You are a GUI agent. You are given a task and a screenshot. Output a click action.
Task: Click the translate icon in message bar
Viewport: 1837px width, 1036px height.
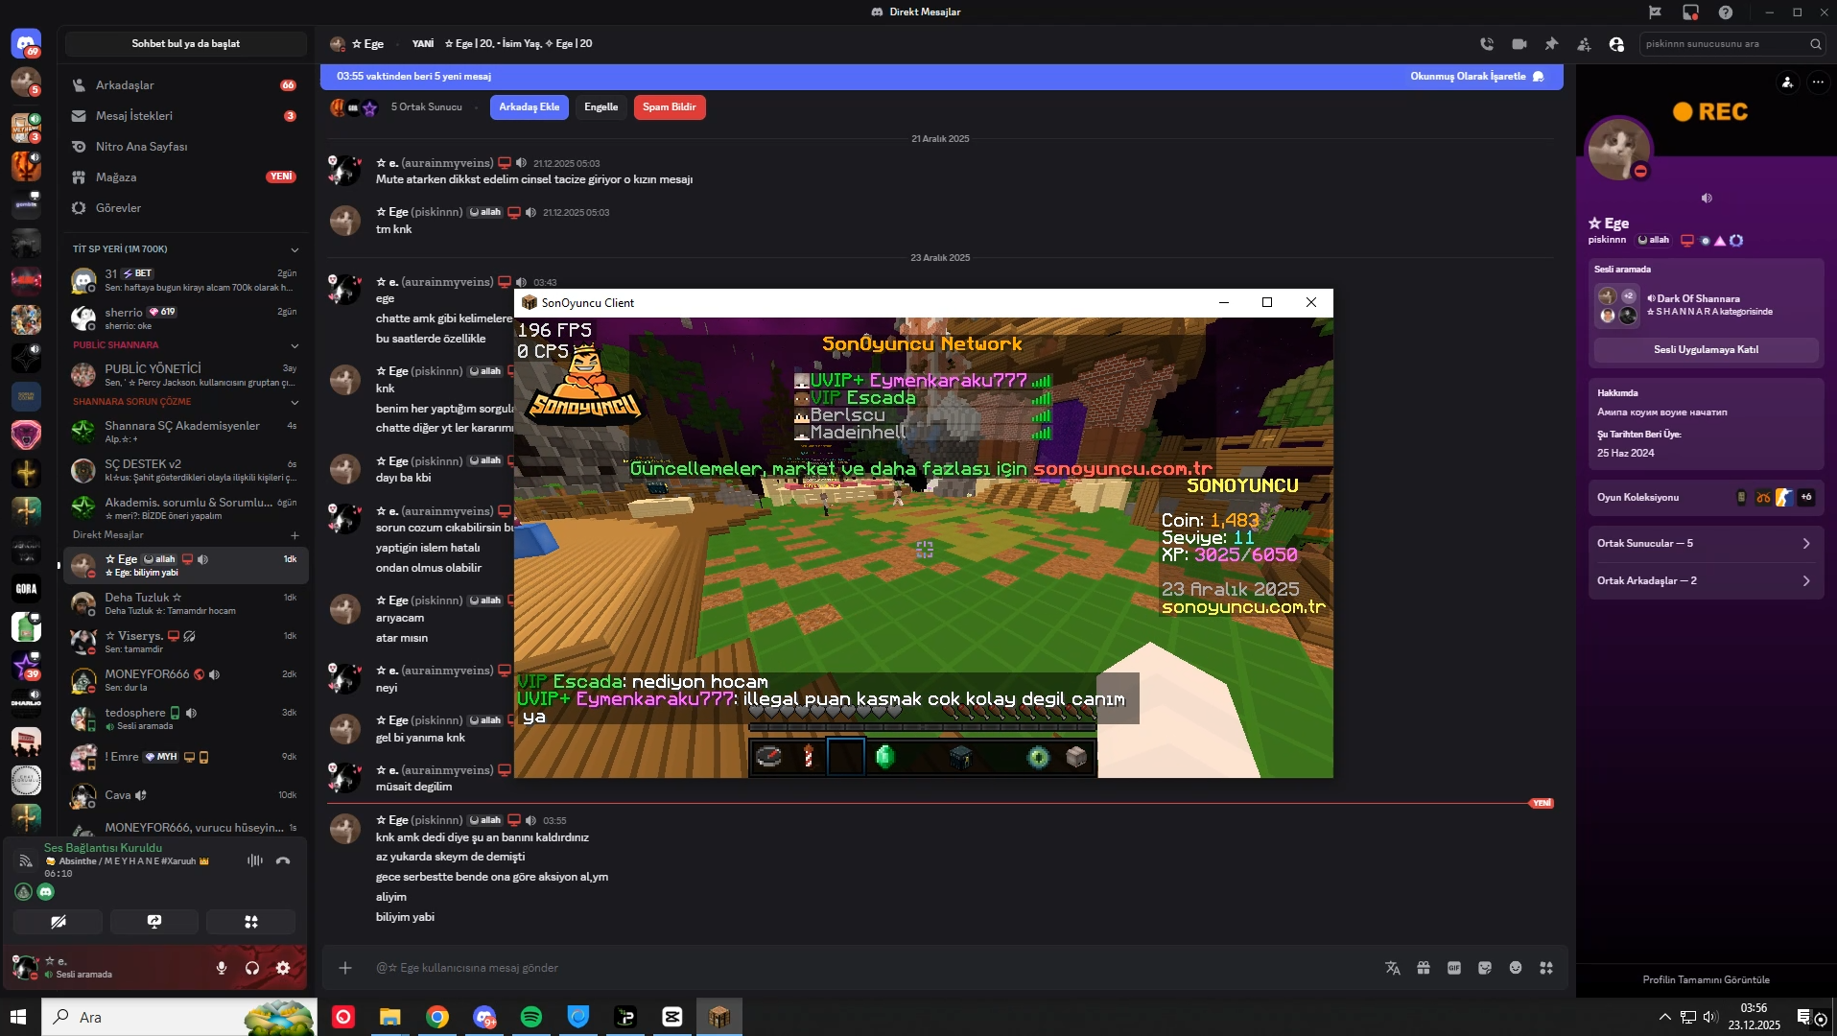pos(1393,968)
